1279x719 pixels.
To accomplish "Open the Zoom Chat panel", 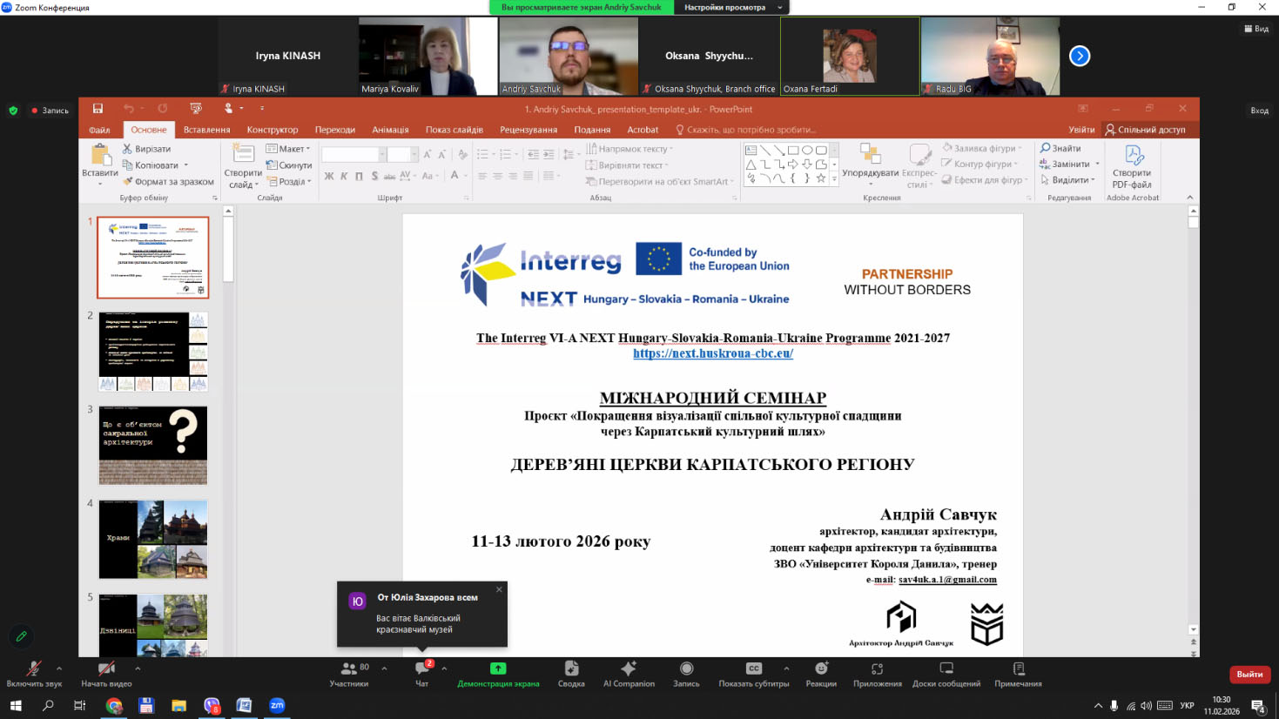I will (x=422, y=672).
